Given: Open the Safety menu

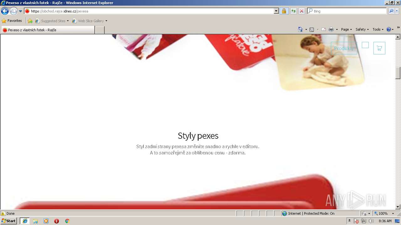Looking at the screenshot, I should coord(362,29).
